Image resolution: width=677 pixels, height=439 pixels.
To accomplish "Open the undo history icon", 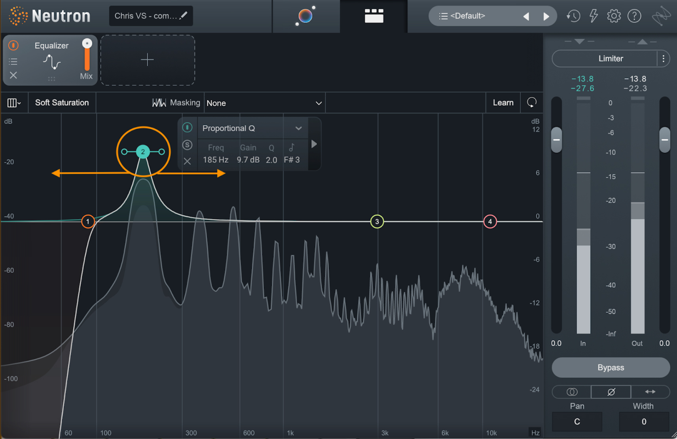I will (573, 16).
